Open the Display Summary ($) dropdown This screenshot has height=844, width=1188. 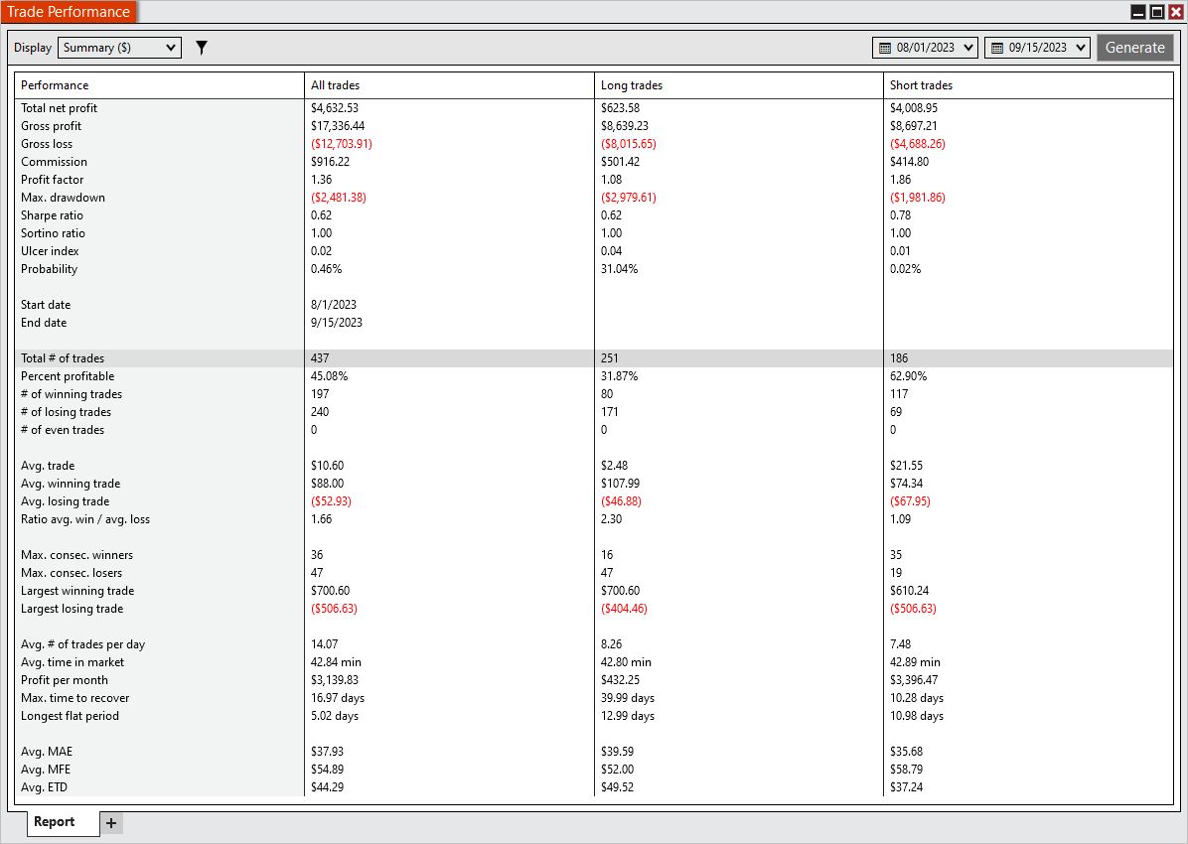(119, 48)
